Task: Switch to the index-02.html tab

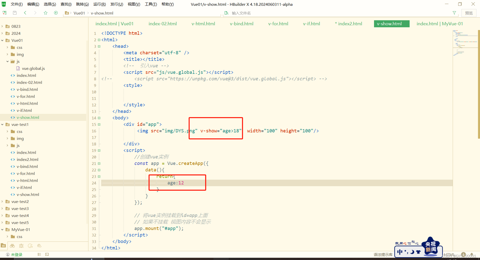Action: pos(163,24)
